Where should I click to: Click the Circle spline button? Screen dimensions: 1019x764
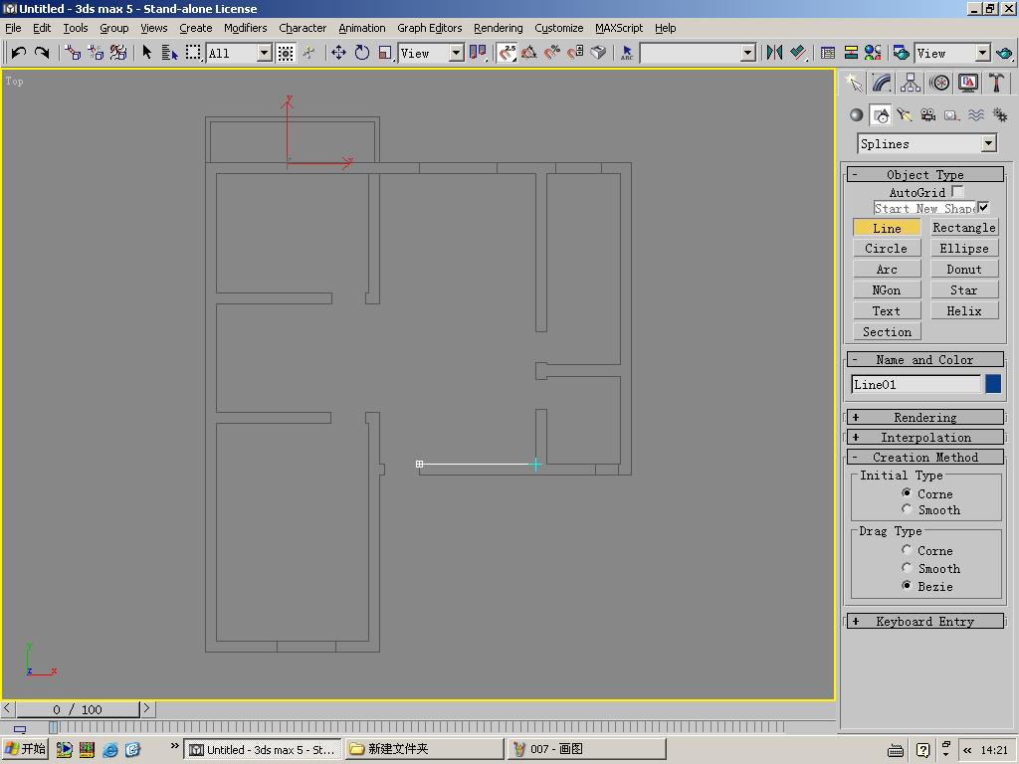tap(887, 248)
